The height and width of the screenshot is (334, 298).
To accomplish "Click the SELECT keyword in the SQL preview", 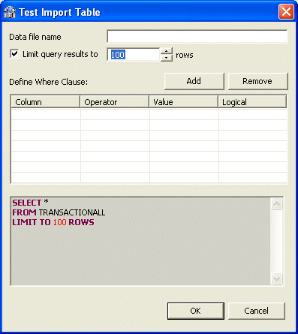I will tap(27, 203).
